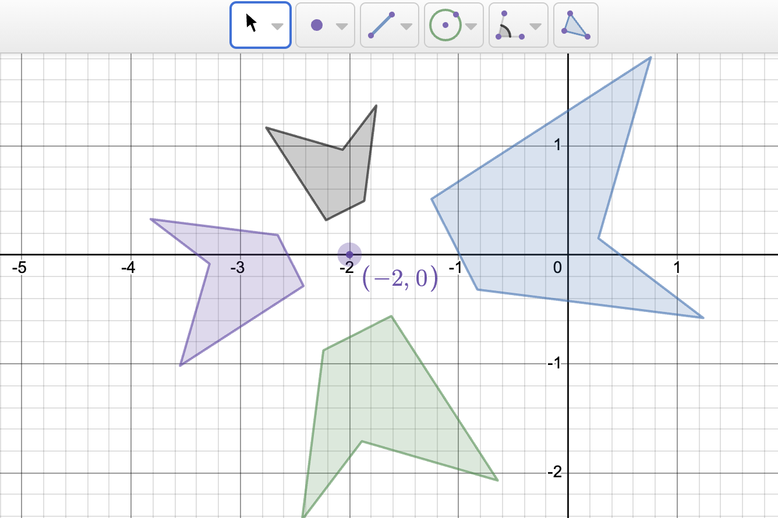Viewport: 778px width, 518px height.
Task: Select the Move arrow tool
Action: tap(252, 24)
